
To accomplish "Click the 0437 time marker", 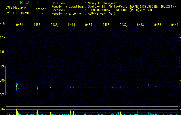I will point(123,25).
